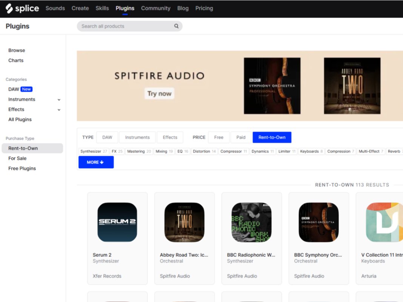Click the Splice logo icon
This screenshot has height=302, width=403.
[x=9, y=8]
